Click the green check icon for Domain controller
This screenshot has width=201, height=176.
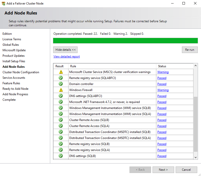(61, 84)
